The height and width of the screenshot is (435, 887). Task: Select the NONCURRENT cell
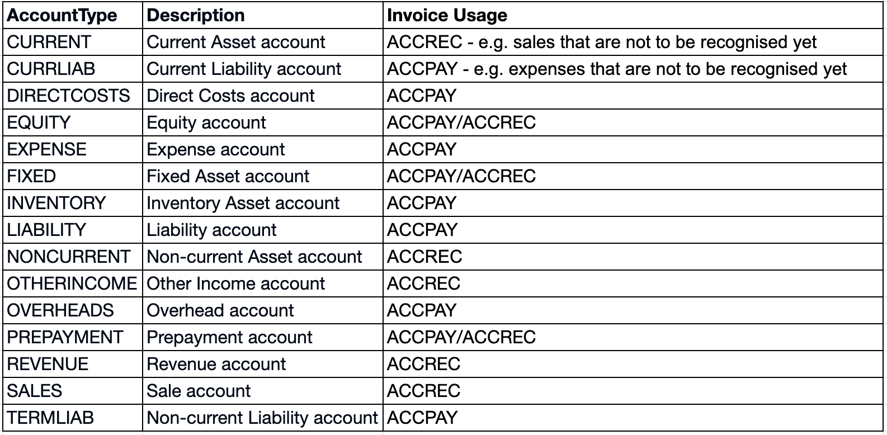point(68,257)
